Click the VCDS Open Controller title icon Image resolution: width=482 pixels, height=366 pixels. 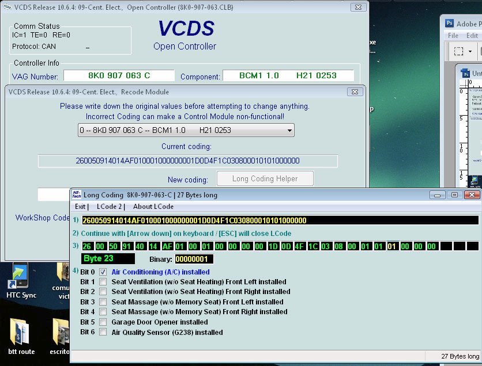click(x=7, y=7)
